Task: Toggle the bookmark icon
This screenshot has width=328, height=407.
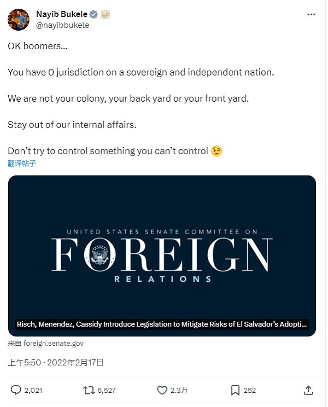Action: [235, 390]
